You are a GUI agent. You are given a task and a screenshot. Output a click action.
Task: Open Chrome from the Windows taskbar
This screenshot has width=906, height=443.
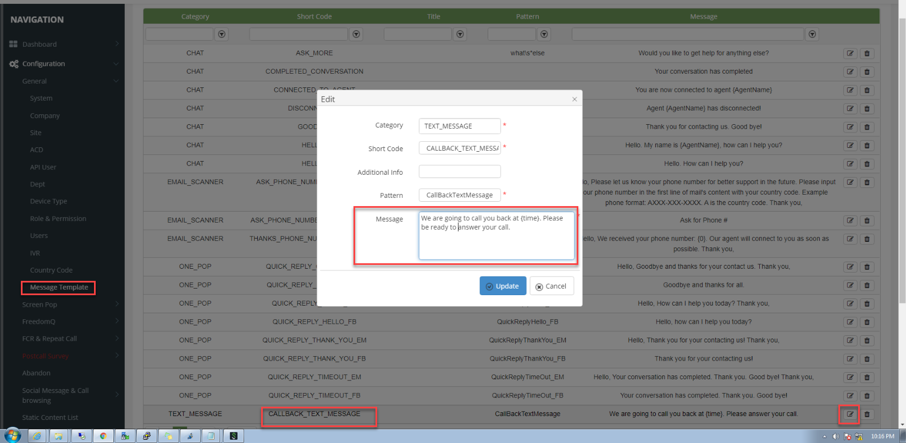[x=103, y=436]
